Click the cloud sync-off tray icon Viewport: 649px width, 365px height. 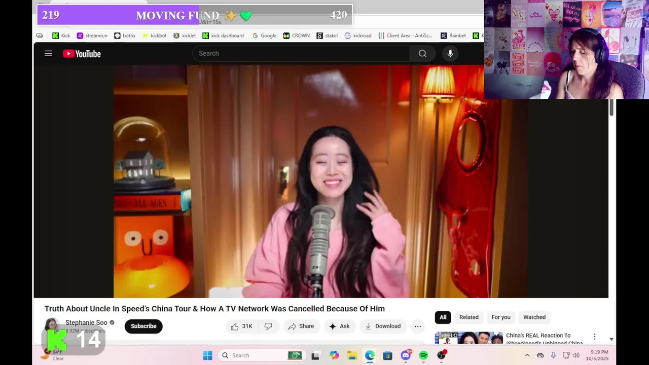pyautogui.click(x=540, y=355)
